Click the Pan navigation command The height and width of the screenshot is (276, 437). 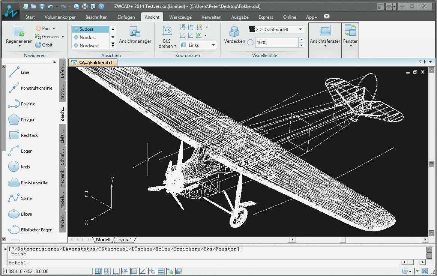(45, 28)
